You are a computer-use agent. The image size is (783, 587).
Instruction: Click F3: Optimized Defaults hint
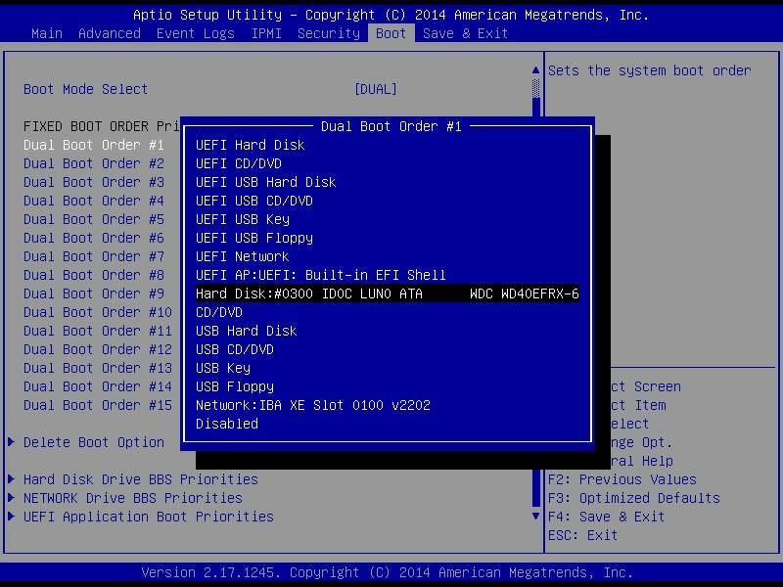(634, 498)
